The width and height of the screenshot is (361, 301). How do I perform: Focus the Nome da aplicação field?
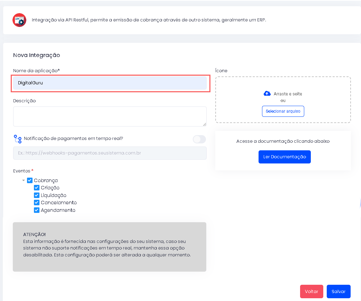(x=110, y=83)
